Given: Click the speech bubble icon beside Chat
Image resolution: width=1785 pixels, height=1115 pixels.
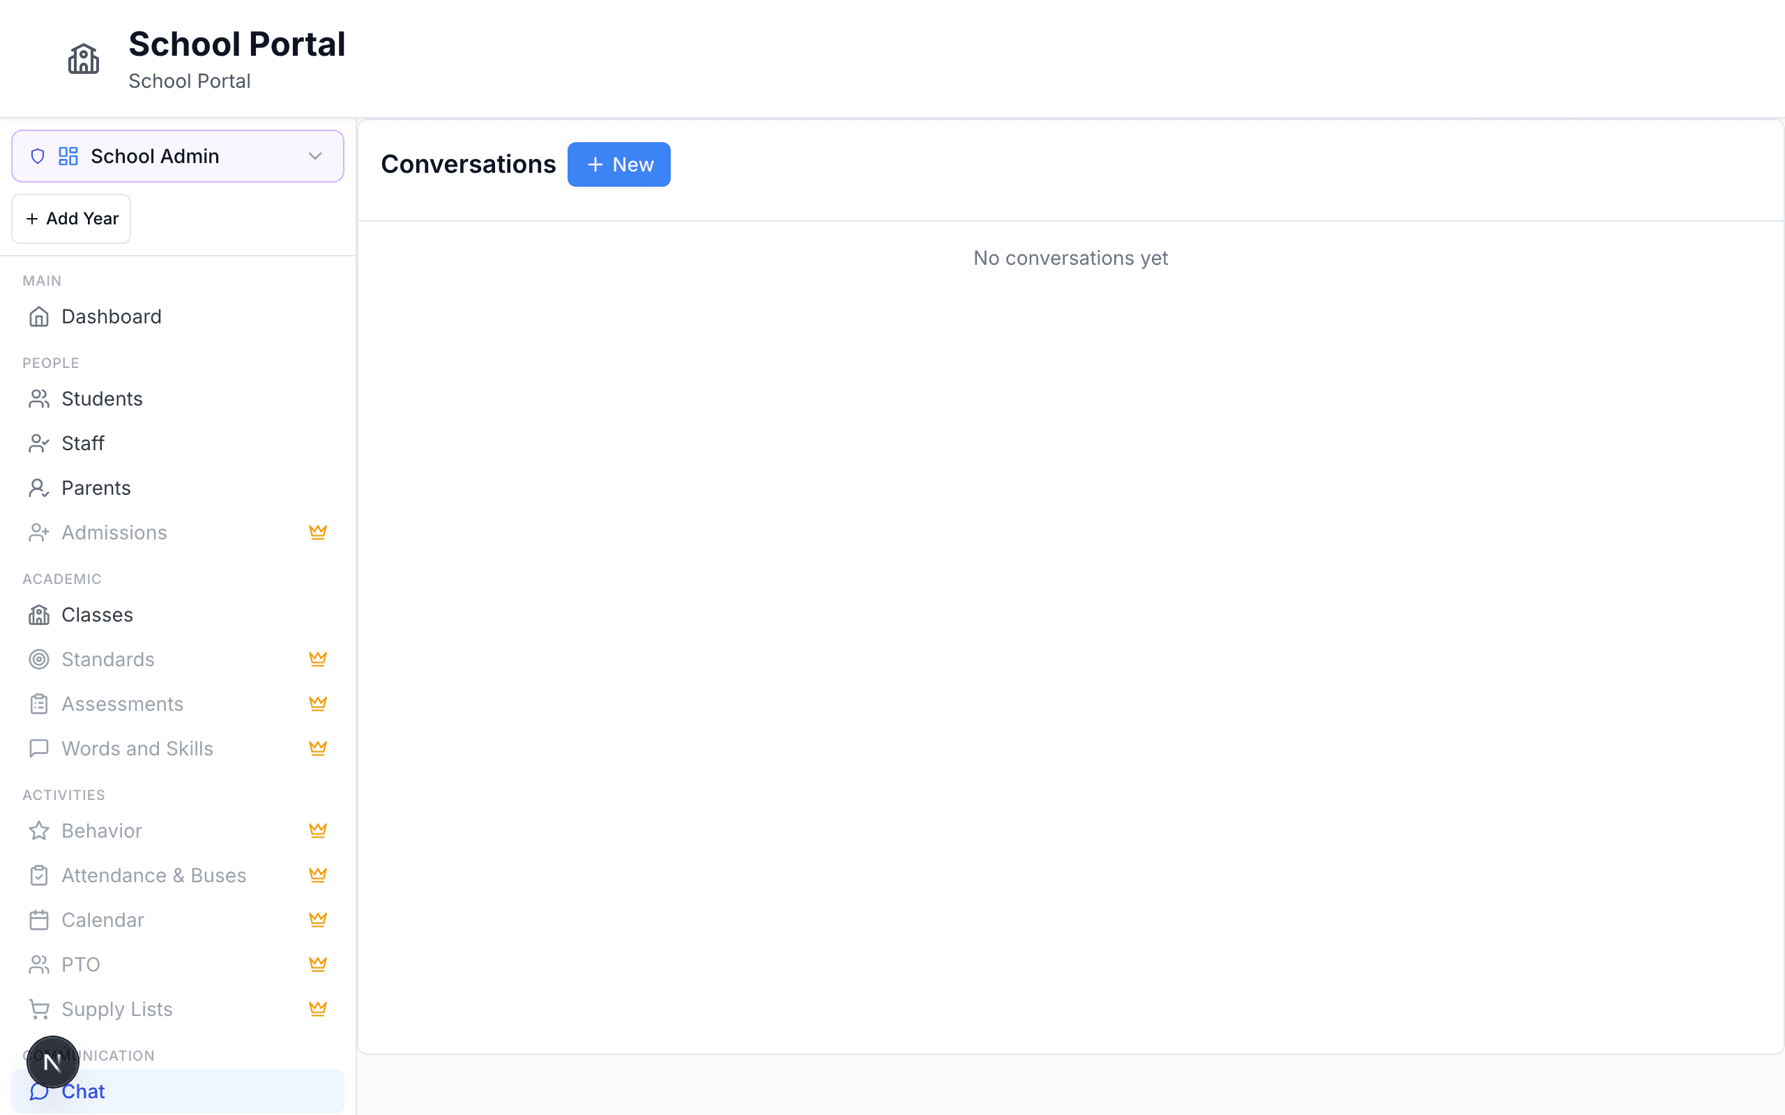Looking at the screenshot, I should 39,1091.
